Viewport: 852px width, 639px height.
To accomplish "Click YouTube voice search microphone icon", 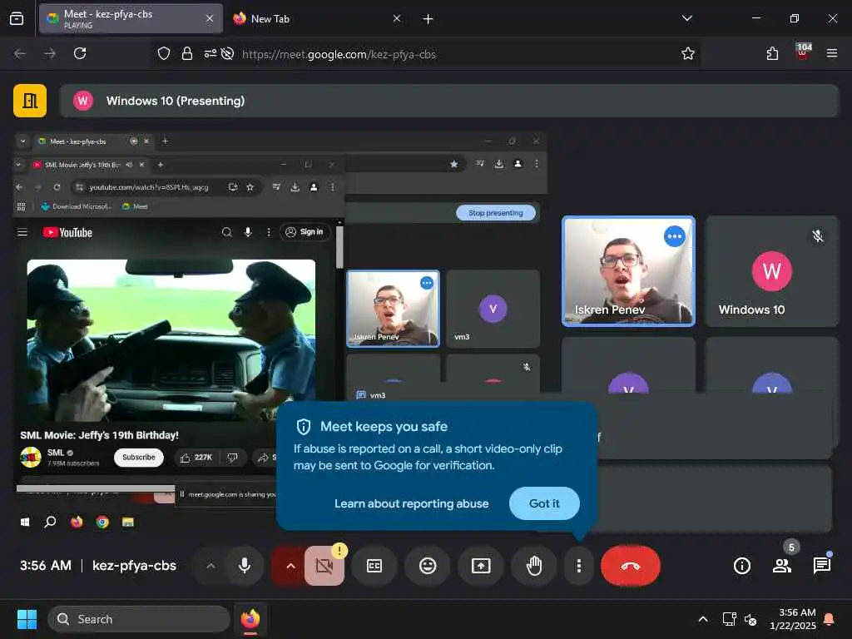I will [248, 233].
